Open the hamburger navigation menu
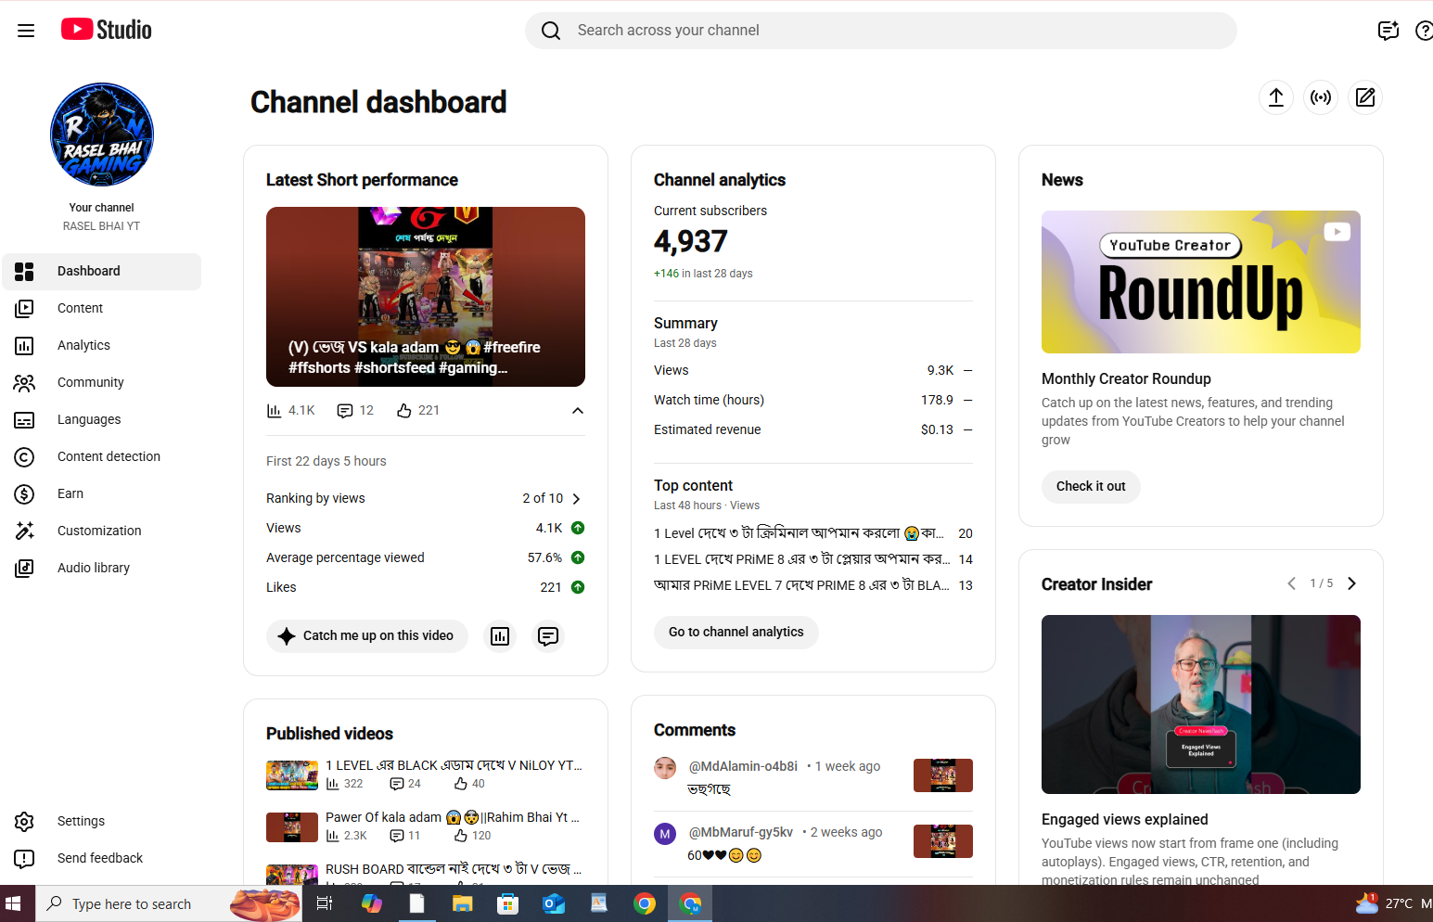This screenshot has height=922, width=1433. click(26, 31)
